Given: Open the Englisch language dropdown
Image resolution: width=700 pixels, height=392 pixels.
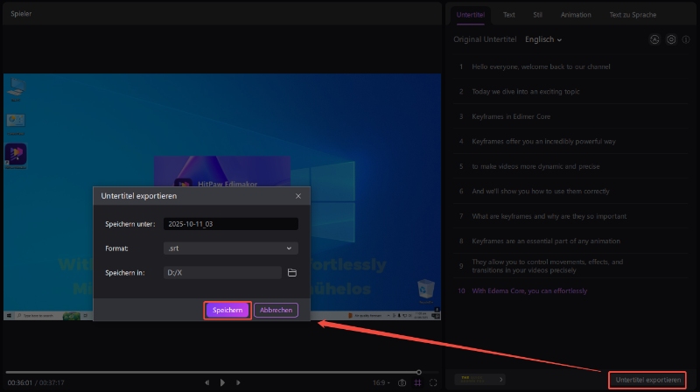Looking at the screenshot, I should 543,39.
